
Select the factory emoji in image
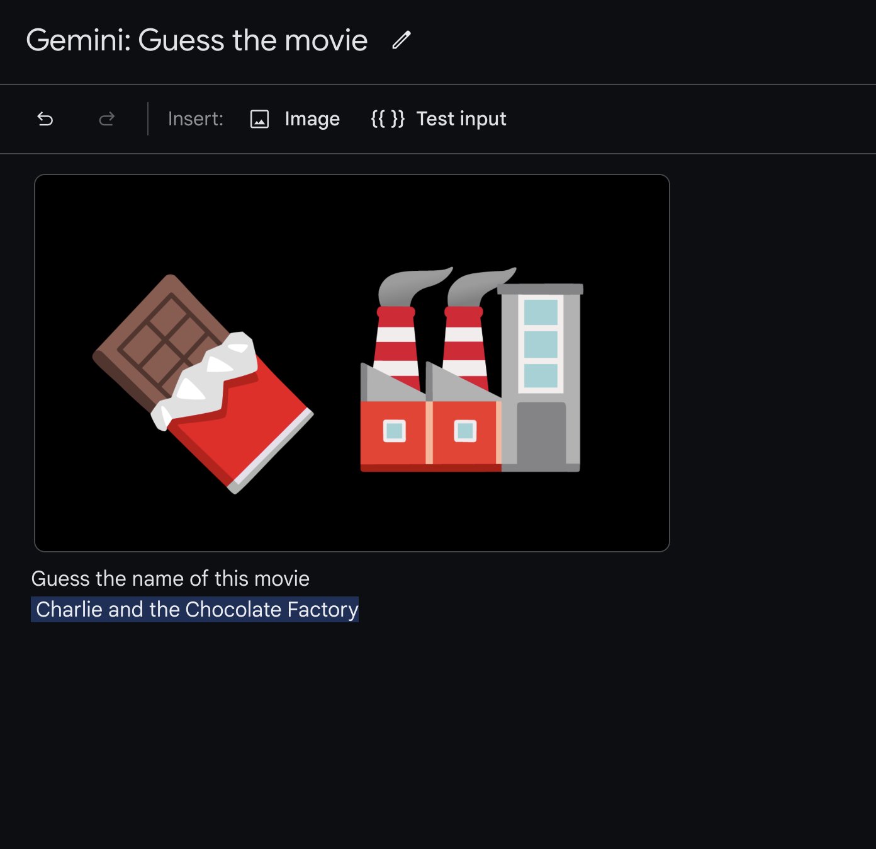[471, 370]
